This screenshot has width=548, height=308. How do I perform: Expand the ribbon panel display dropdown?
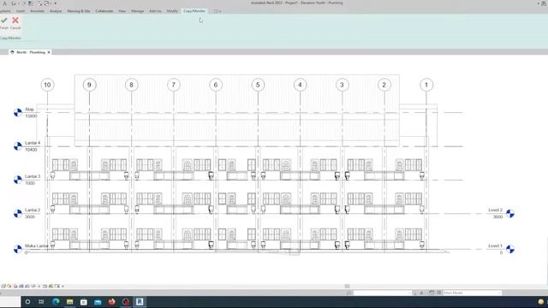tap(217, 11)
